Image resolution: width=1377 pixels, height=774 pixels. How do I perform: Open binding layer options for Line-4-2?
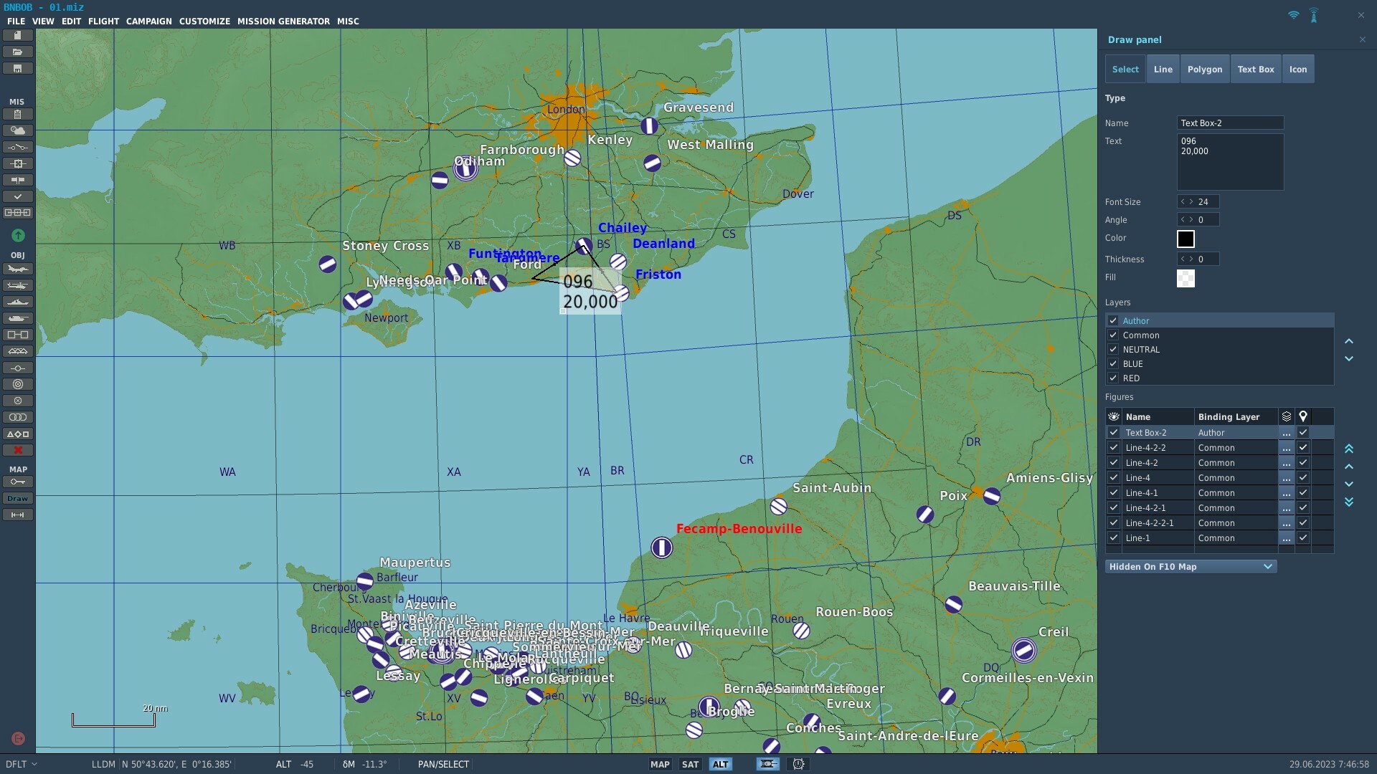pyautogui.click(x=1287, y=463)
